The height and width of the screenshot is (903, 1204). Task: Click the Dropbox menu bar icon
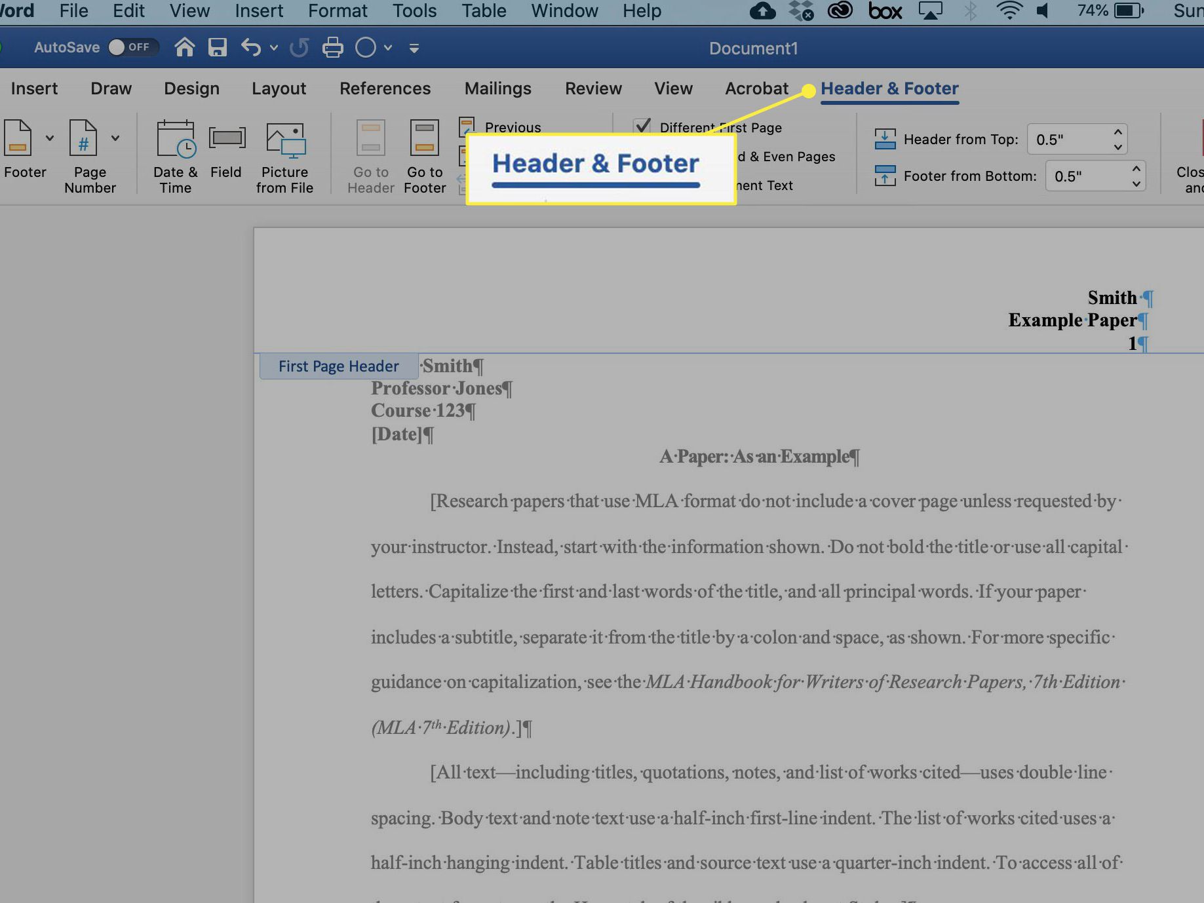pos(801,11)
